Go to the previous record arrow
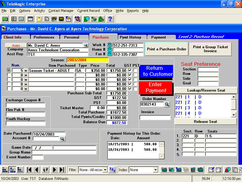242x182 pixels. (x=36, y=170)
